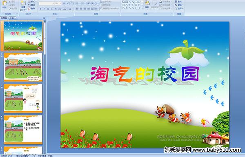Click the New Slide icon

[x=23, y=3]
